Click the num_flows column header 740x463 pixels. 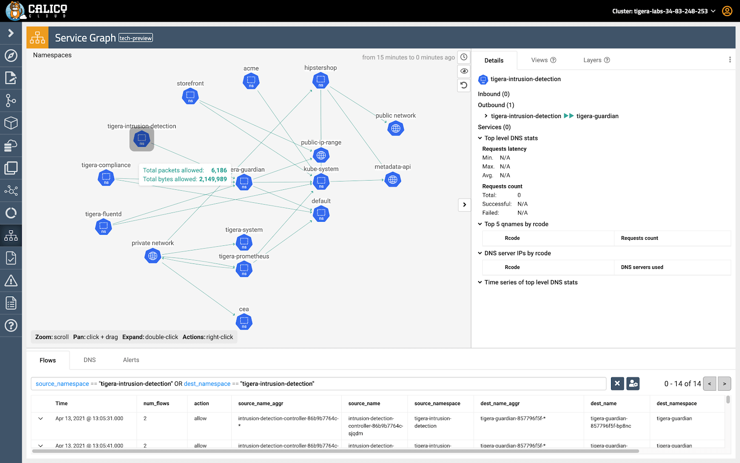[156, 404]
